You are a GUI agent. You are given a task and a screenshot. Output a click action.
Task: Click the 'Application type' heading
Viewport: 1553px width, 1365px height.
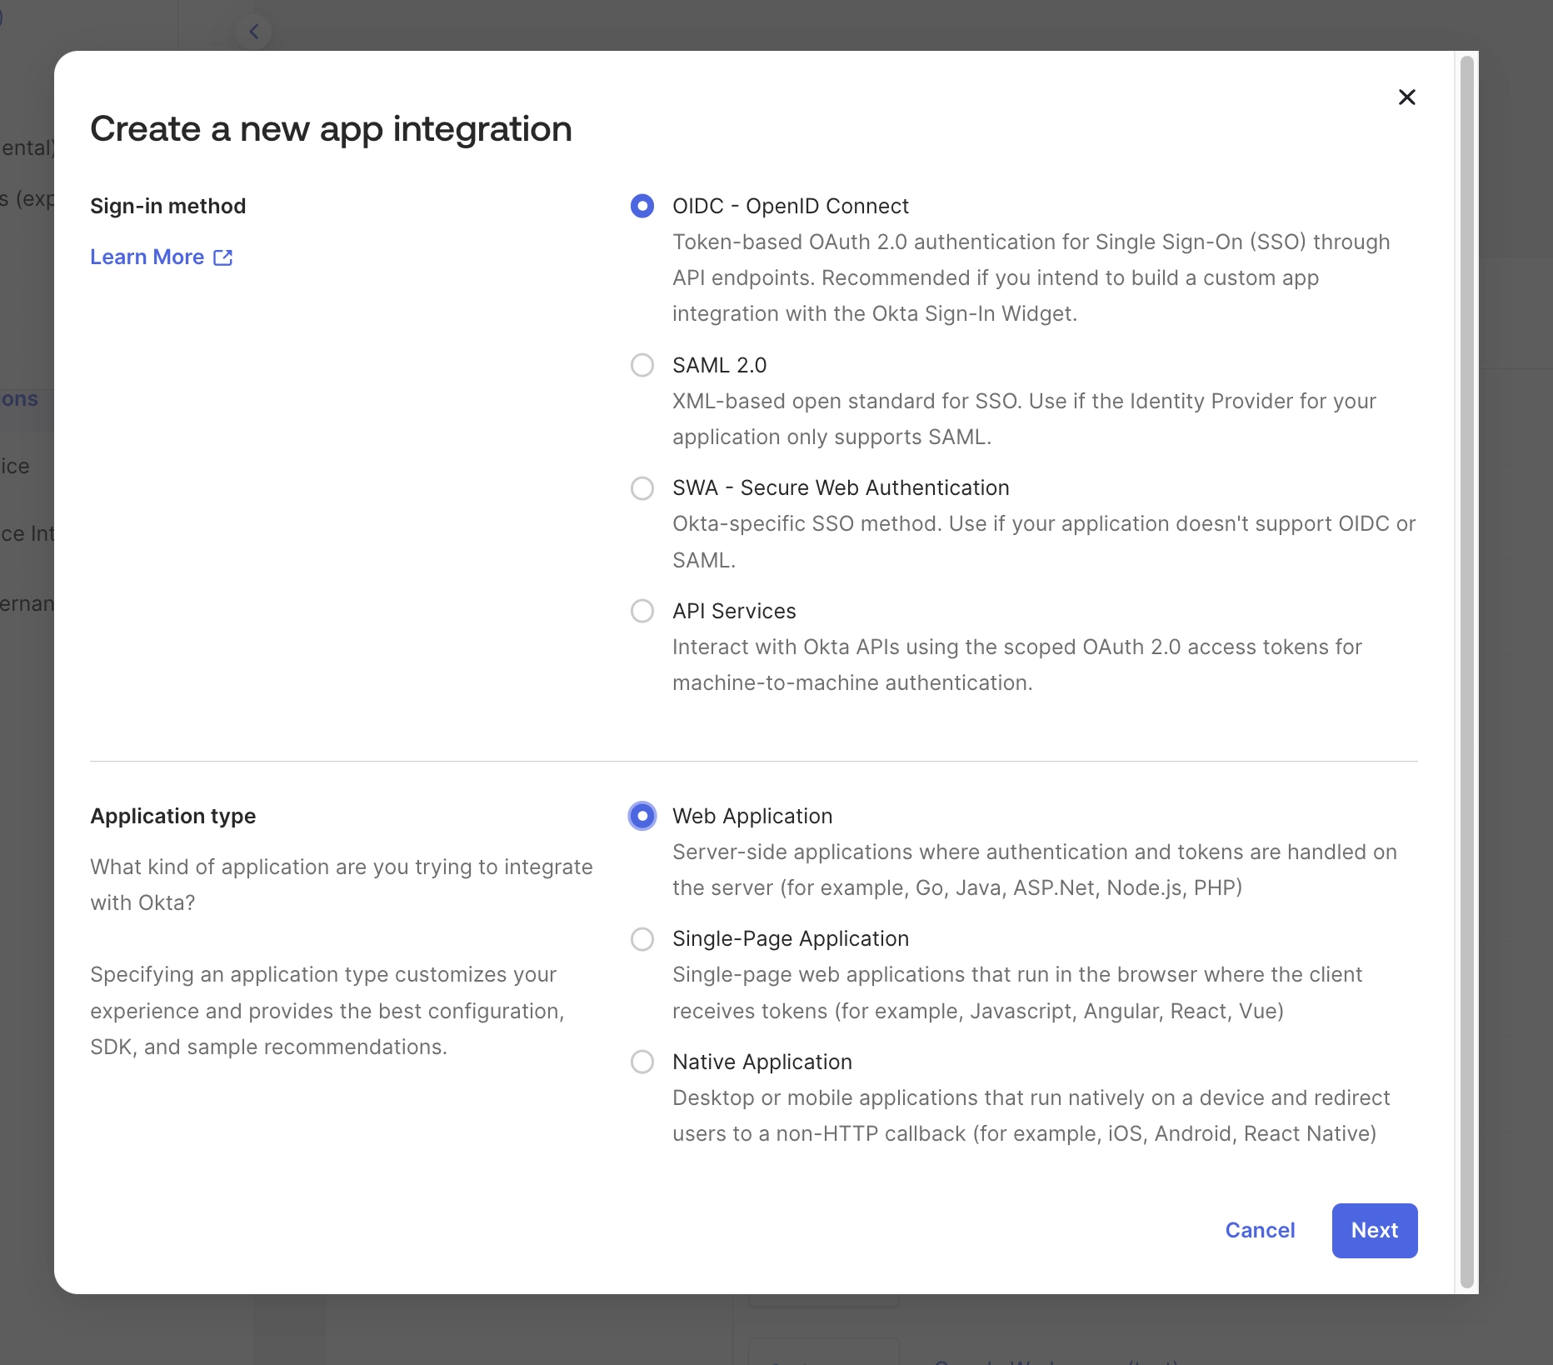(173, 816)
